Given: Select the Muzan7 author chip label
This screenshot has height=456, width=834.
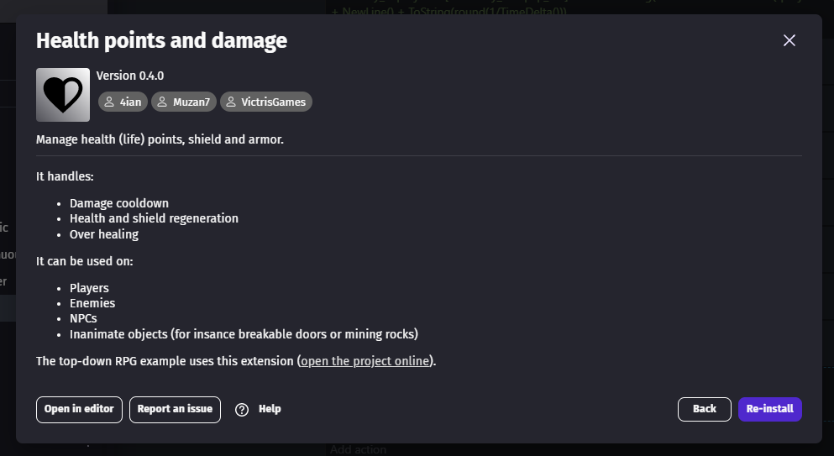Looking at the screenshot, I should 191,102.
